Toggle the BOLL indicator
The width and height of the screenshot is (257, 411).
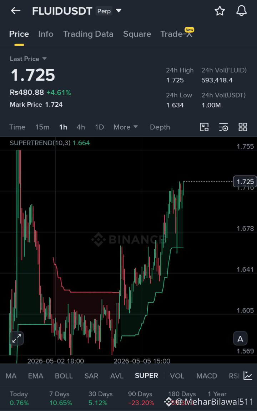[64, 376]
